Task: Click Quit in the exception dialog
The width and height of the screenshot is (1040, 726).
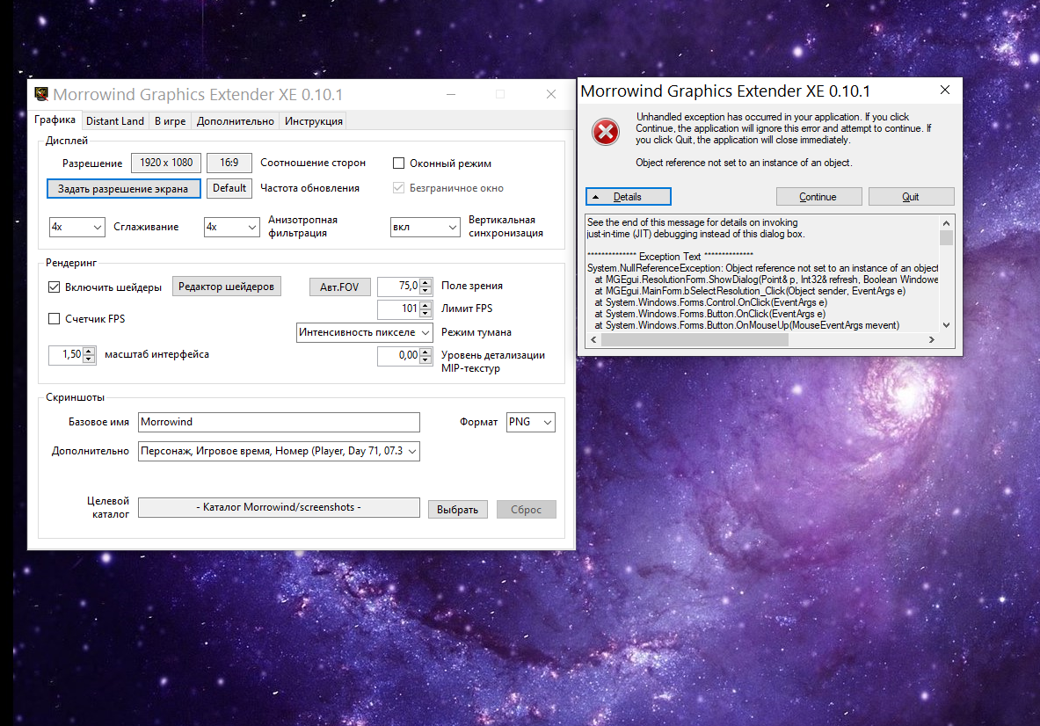Action: [911, 197]
